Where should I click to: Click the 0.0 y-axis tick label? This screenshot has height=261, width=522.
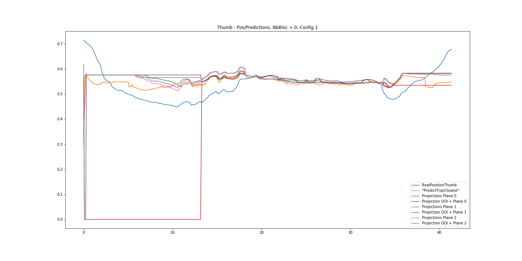pyautogui.click(x=60, y=220)
